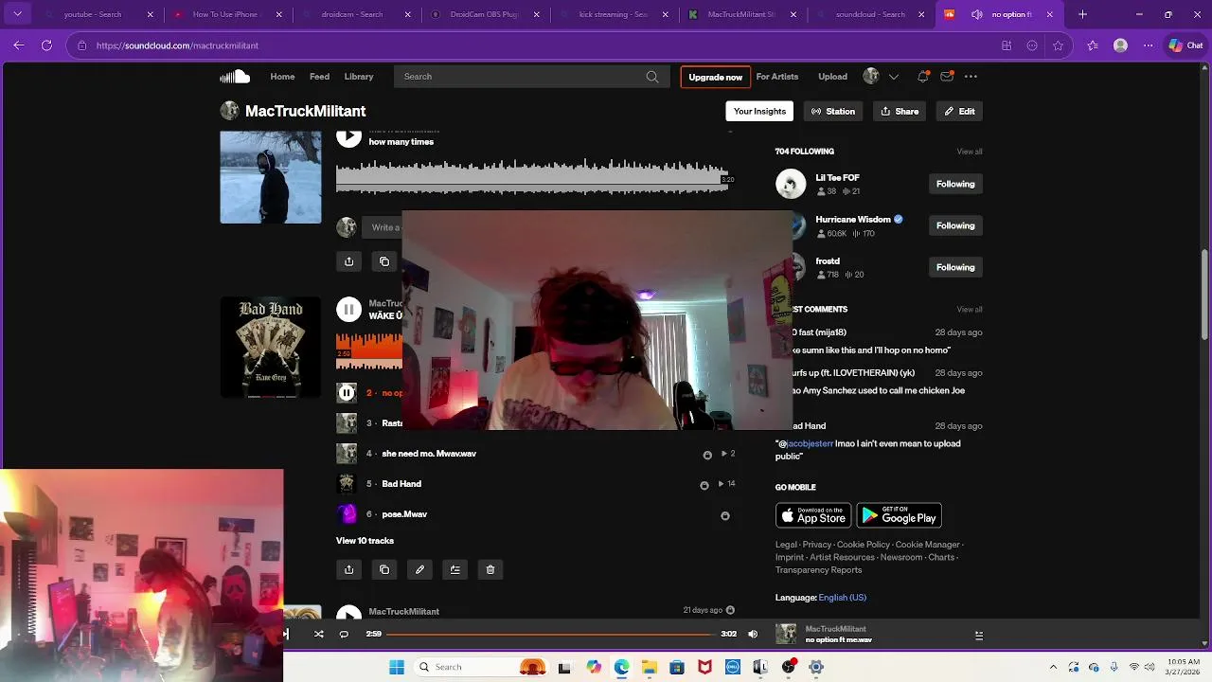Screen dimensions: 1212x682
Task: Toggle following for Lil Tee FOF
Action: 955,184
